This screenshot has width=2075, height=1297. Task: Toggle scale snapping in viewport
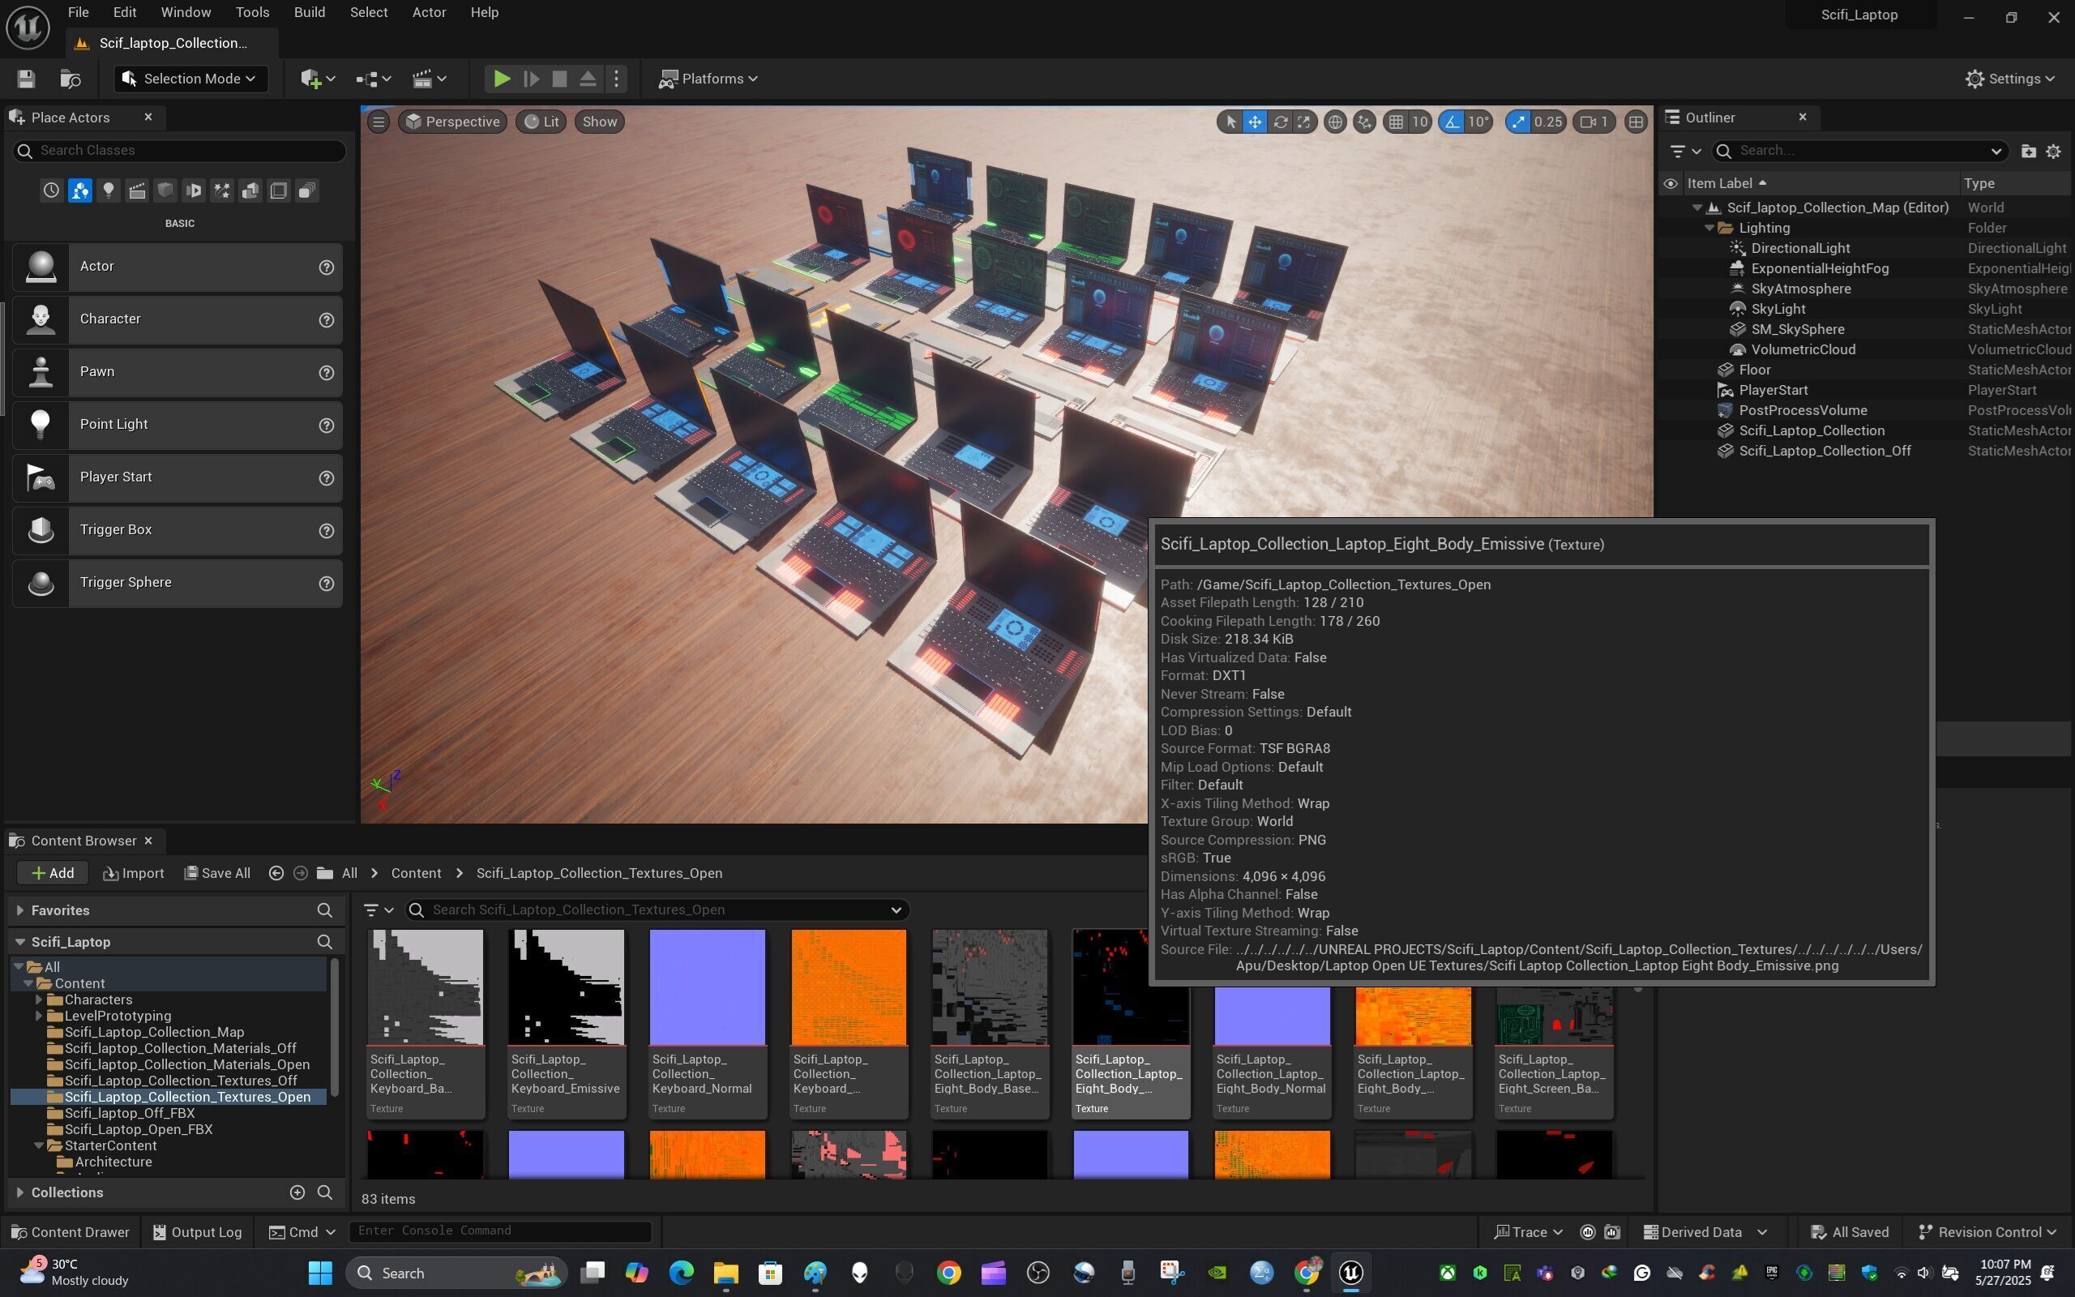1517,122
